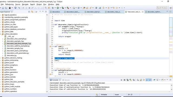Click the External Tools run icon
This screenshot has width=173, height=97.
click(x=68, y=8)
